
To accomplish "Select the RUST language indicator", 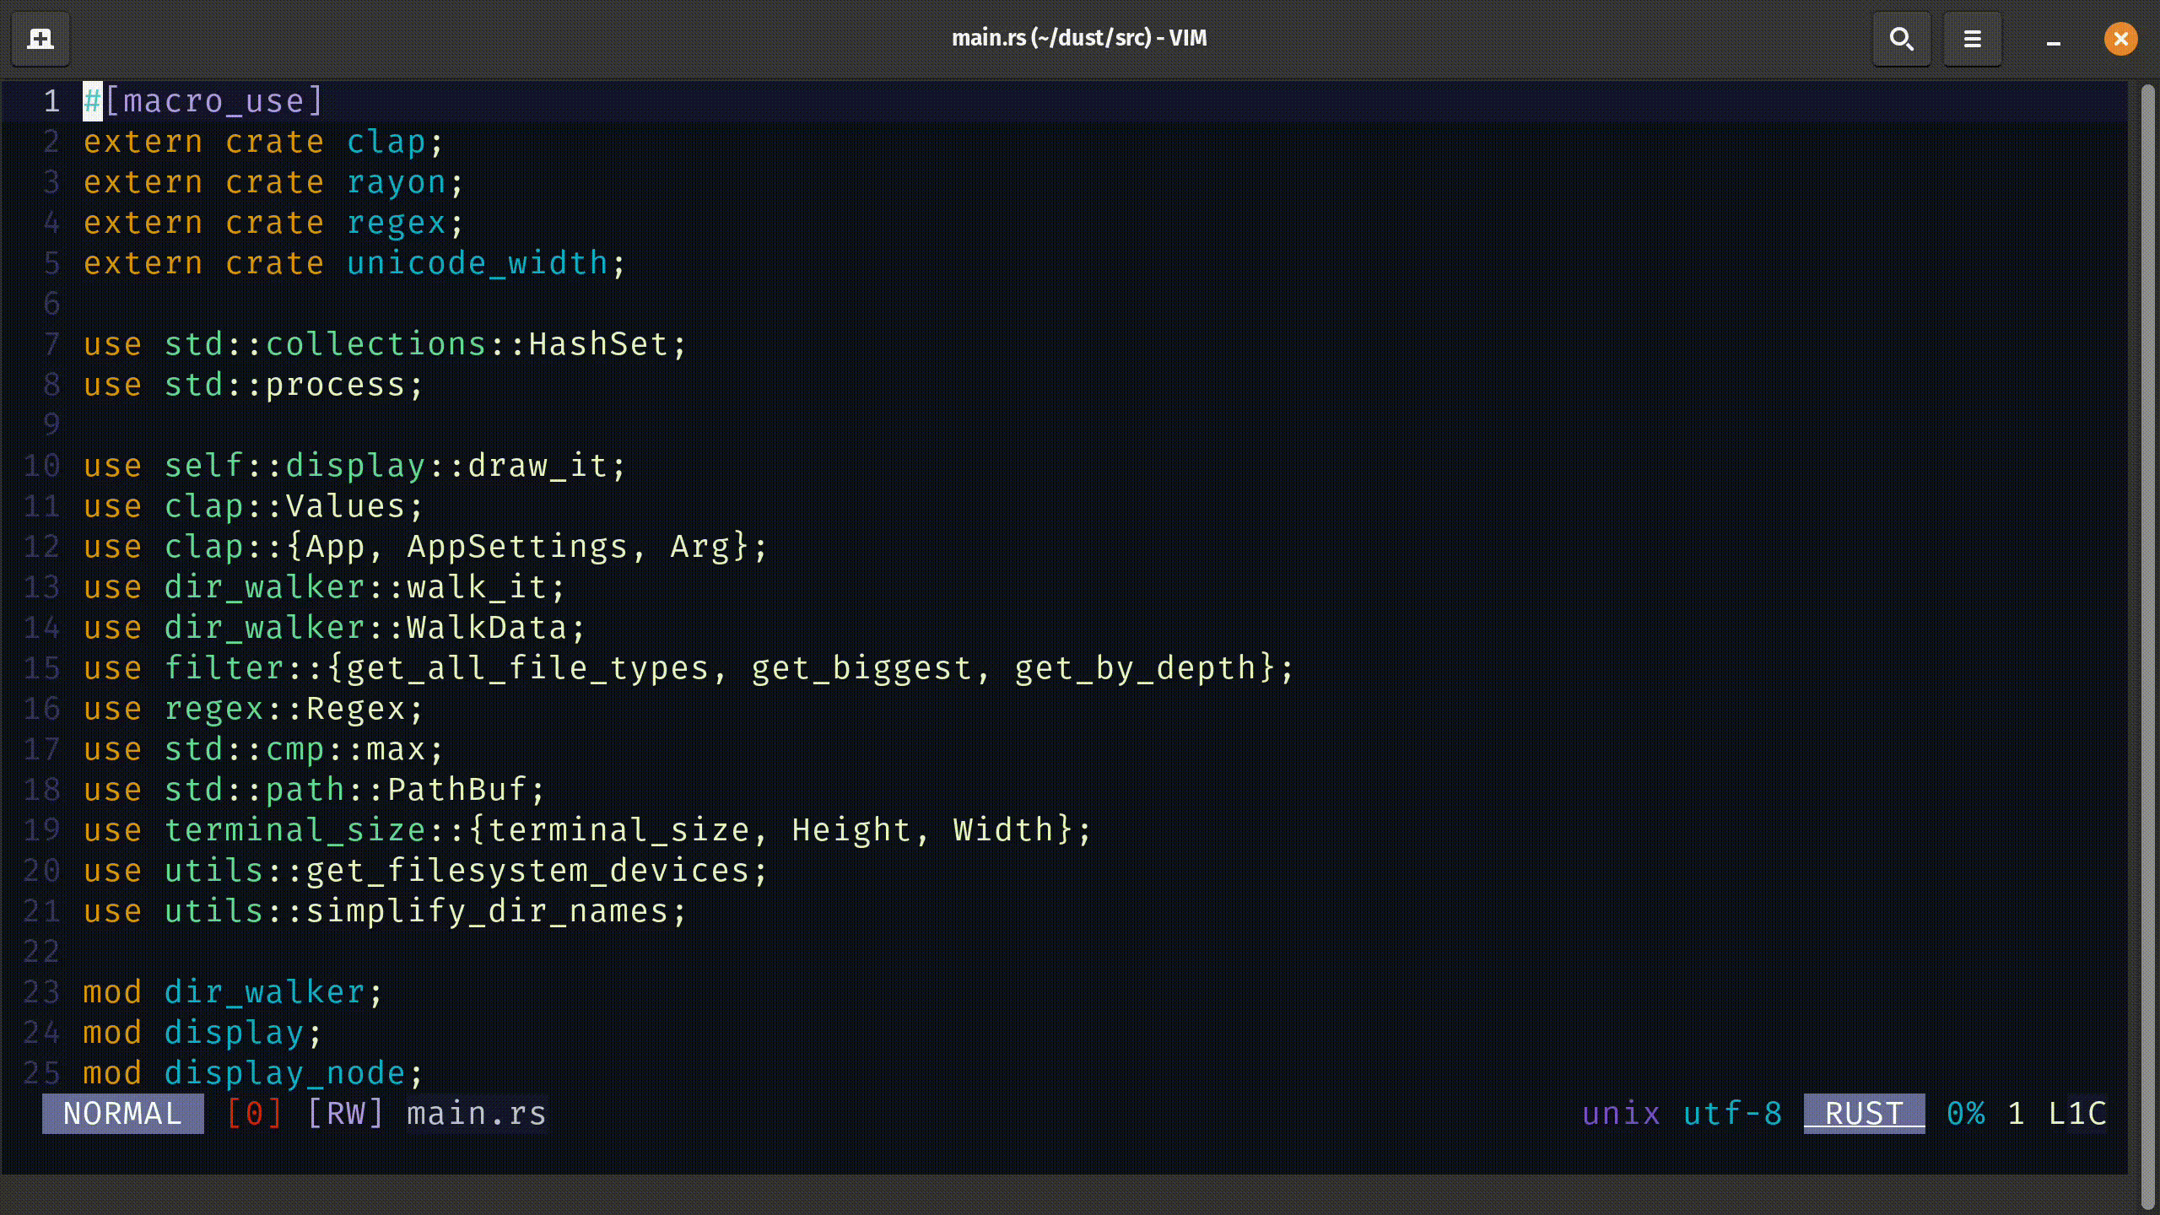I will pyautogui.click(x=1862, y=1113).
